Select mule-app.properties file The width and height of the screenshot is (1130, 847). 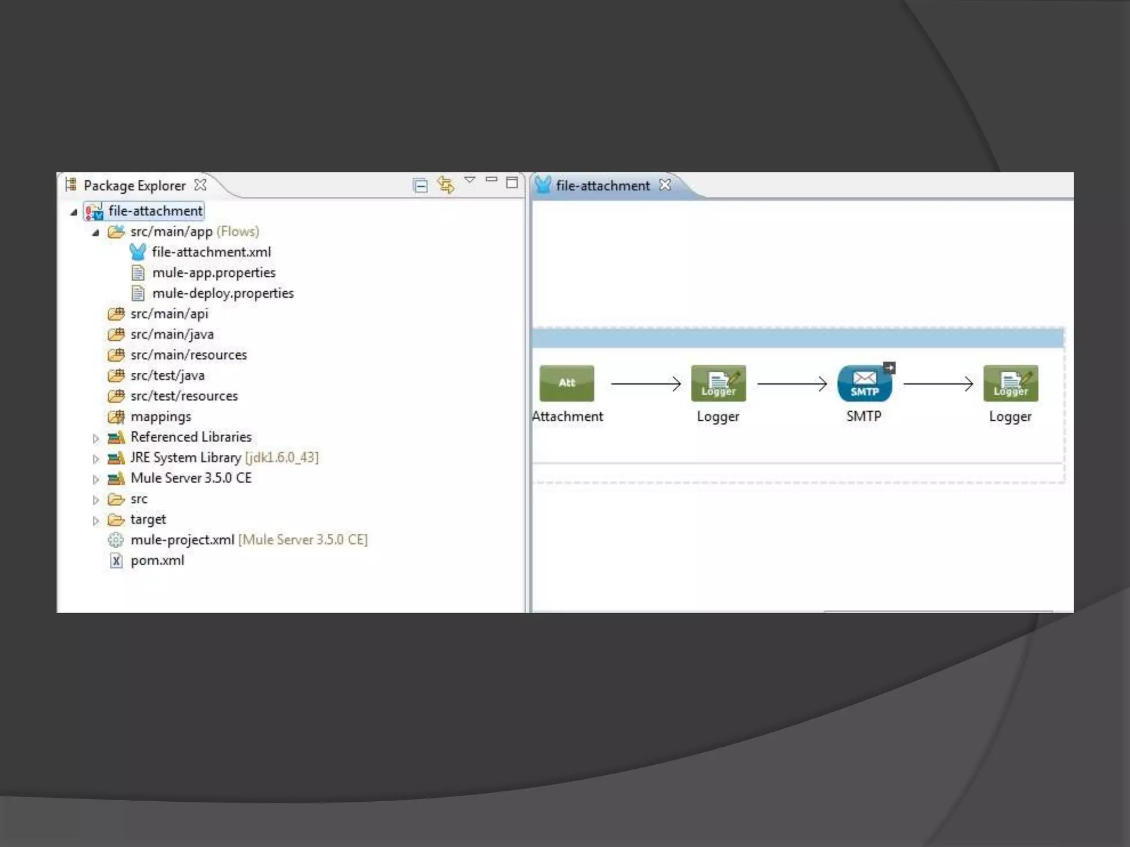[x=214, y=272]
